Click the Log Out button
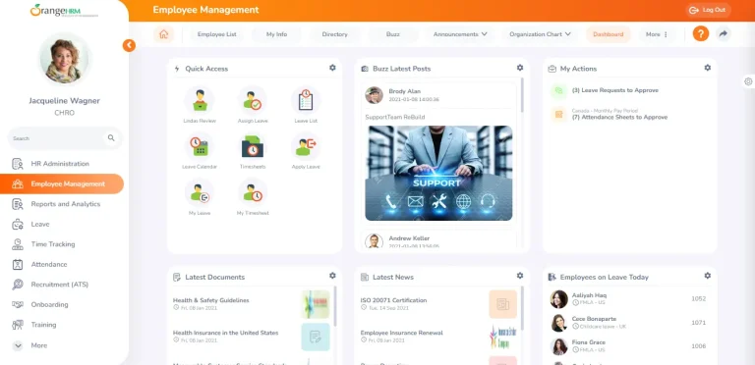This screenshot has height=365, width=755. (x=708, y=10)
